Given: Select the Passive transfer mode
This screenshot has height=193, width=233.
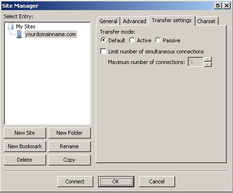Looking at the screenshot, I should pyautogui.click(x=158, y=40).
